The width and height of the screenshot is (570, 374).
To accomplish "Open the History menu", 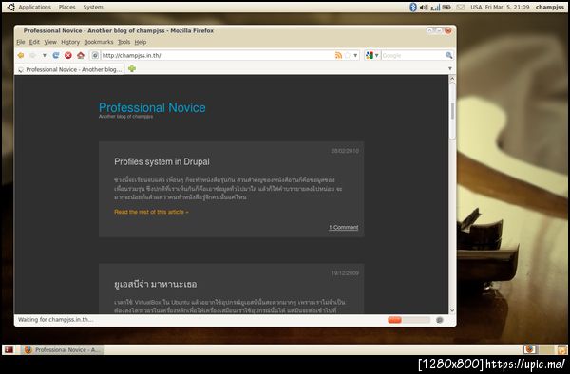I will [x=70, y=42].
